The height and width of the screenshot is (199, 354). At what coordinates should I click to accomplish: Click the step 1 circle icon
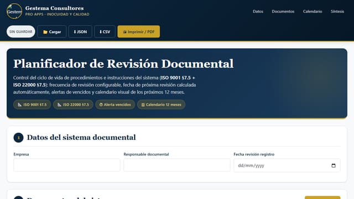point(18,138)
